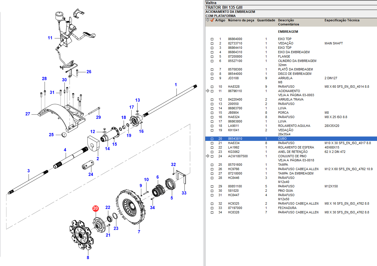This screenshot has height=266, width=377.
Task: Sort by the Número da peça column header
Action: (241, 20)
